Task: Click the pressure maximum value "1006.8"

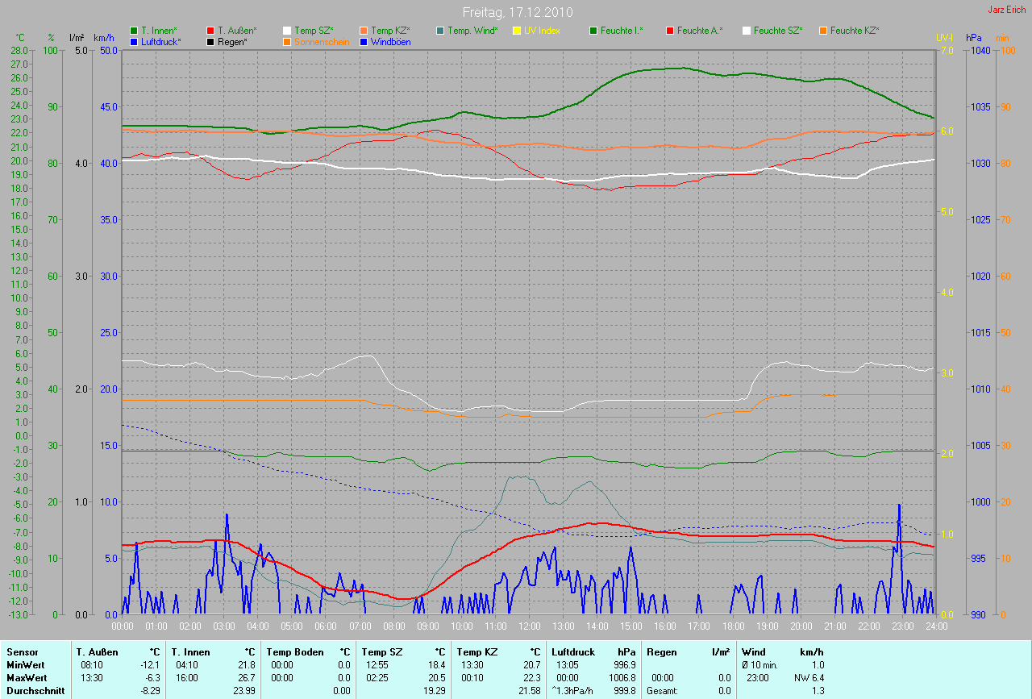Action: tap(621, 678)
